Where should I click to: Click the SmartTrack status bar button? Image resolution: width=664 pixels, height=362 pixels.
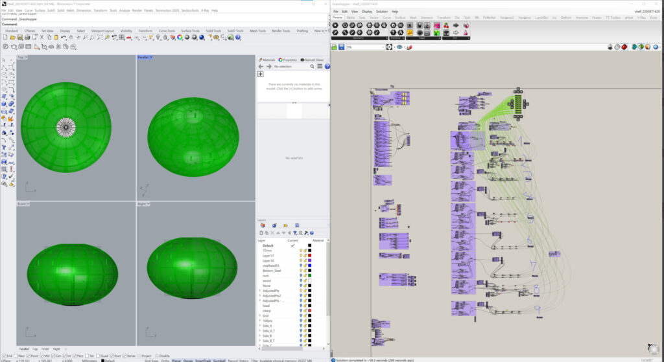click(202, 360)
